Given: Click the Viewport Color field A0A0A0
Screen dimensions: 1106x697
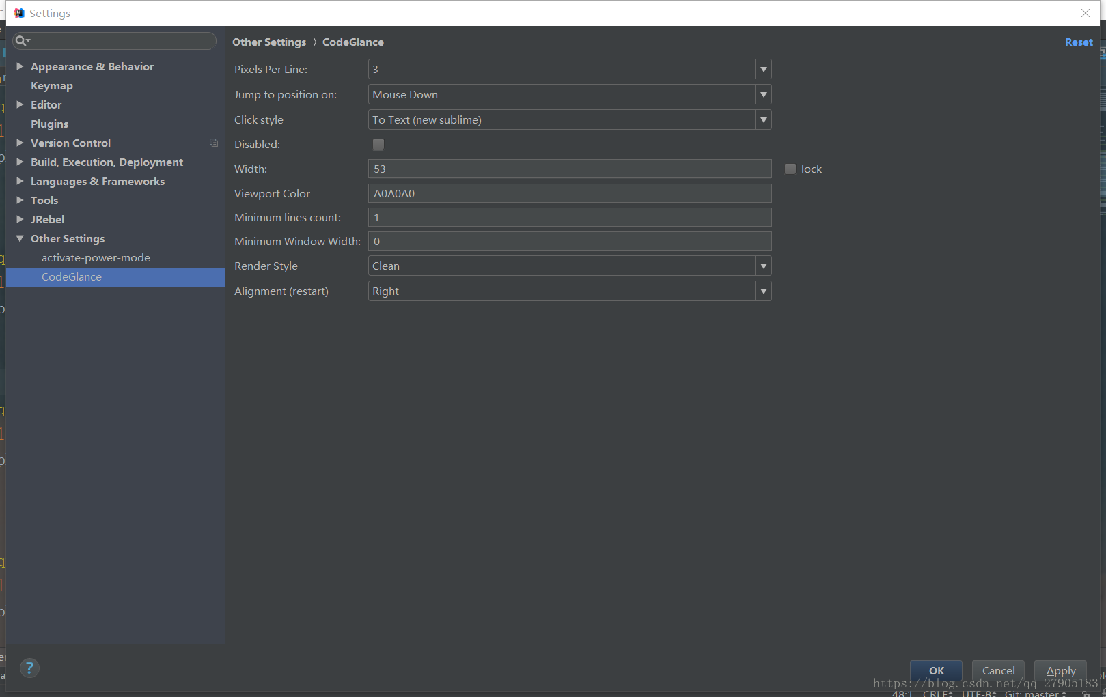Looking at the screenshot, I should (x=570, y=193).
